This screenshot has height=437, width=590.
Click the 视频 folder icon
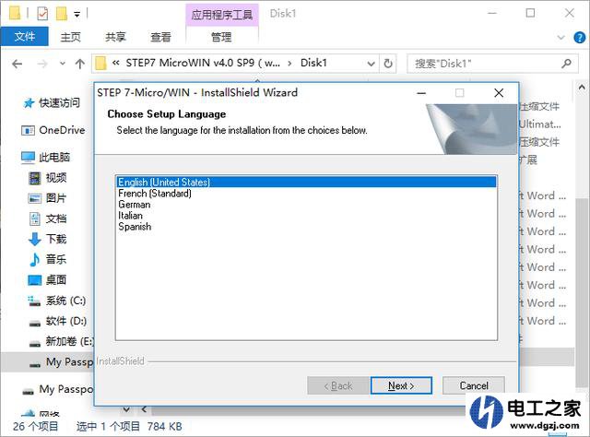(x=35, y=178)
